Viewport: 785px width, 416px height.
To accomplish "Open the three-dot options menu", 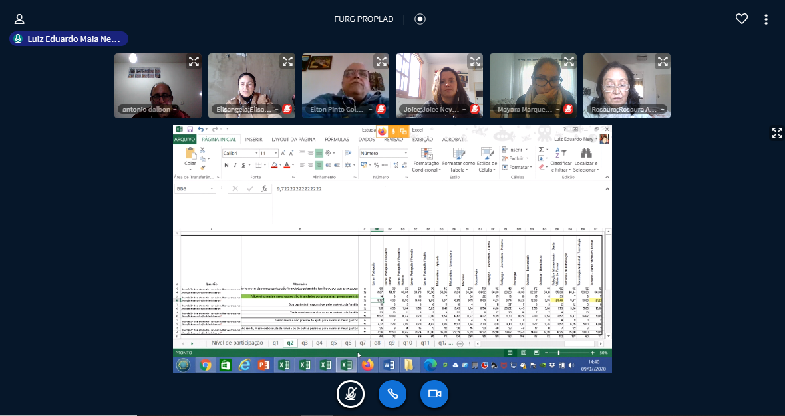I will [x=766, y=19].
